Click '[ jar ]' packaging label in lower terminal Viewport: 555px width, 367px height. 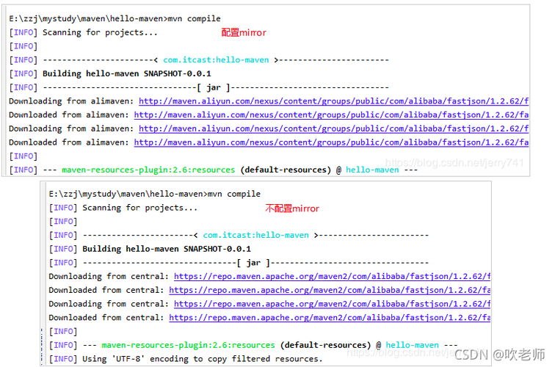(253, 263)
